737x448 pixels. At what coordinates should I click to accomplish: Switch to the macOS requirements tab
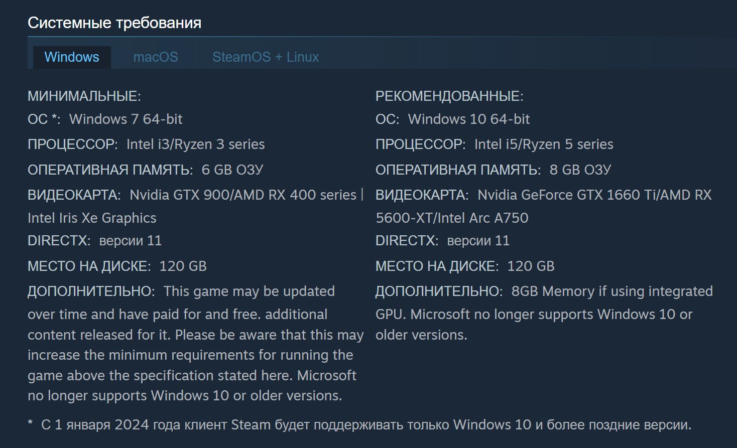[x=156, y=57]
